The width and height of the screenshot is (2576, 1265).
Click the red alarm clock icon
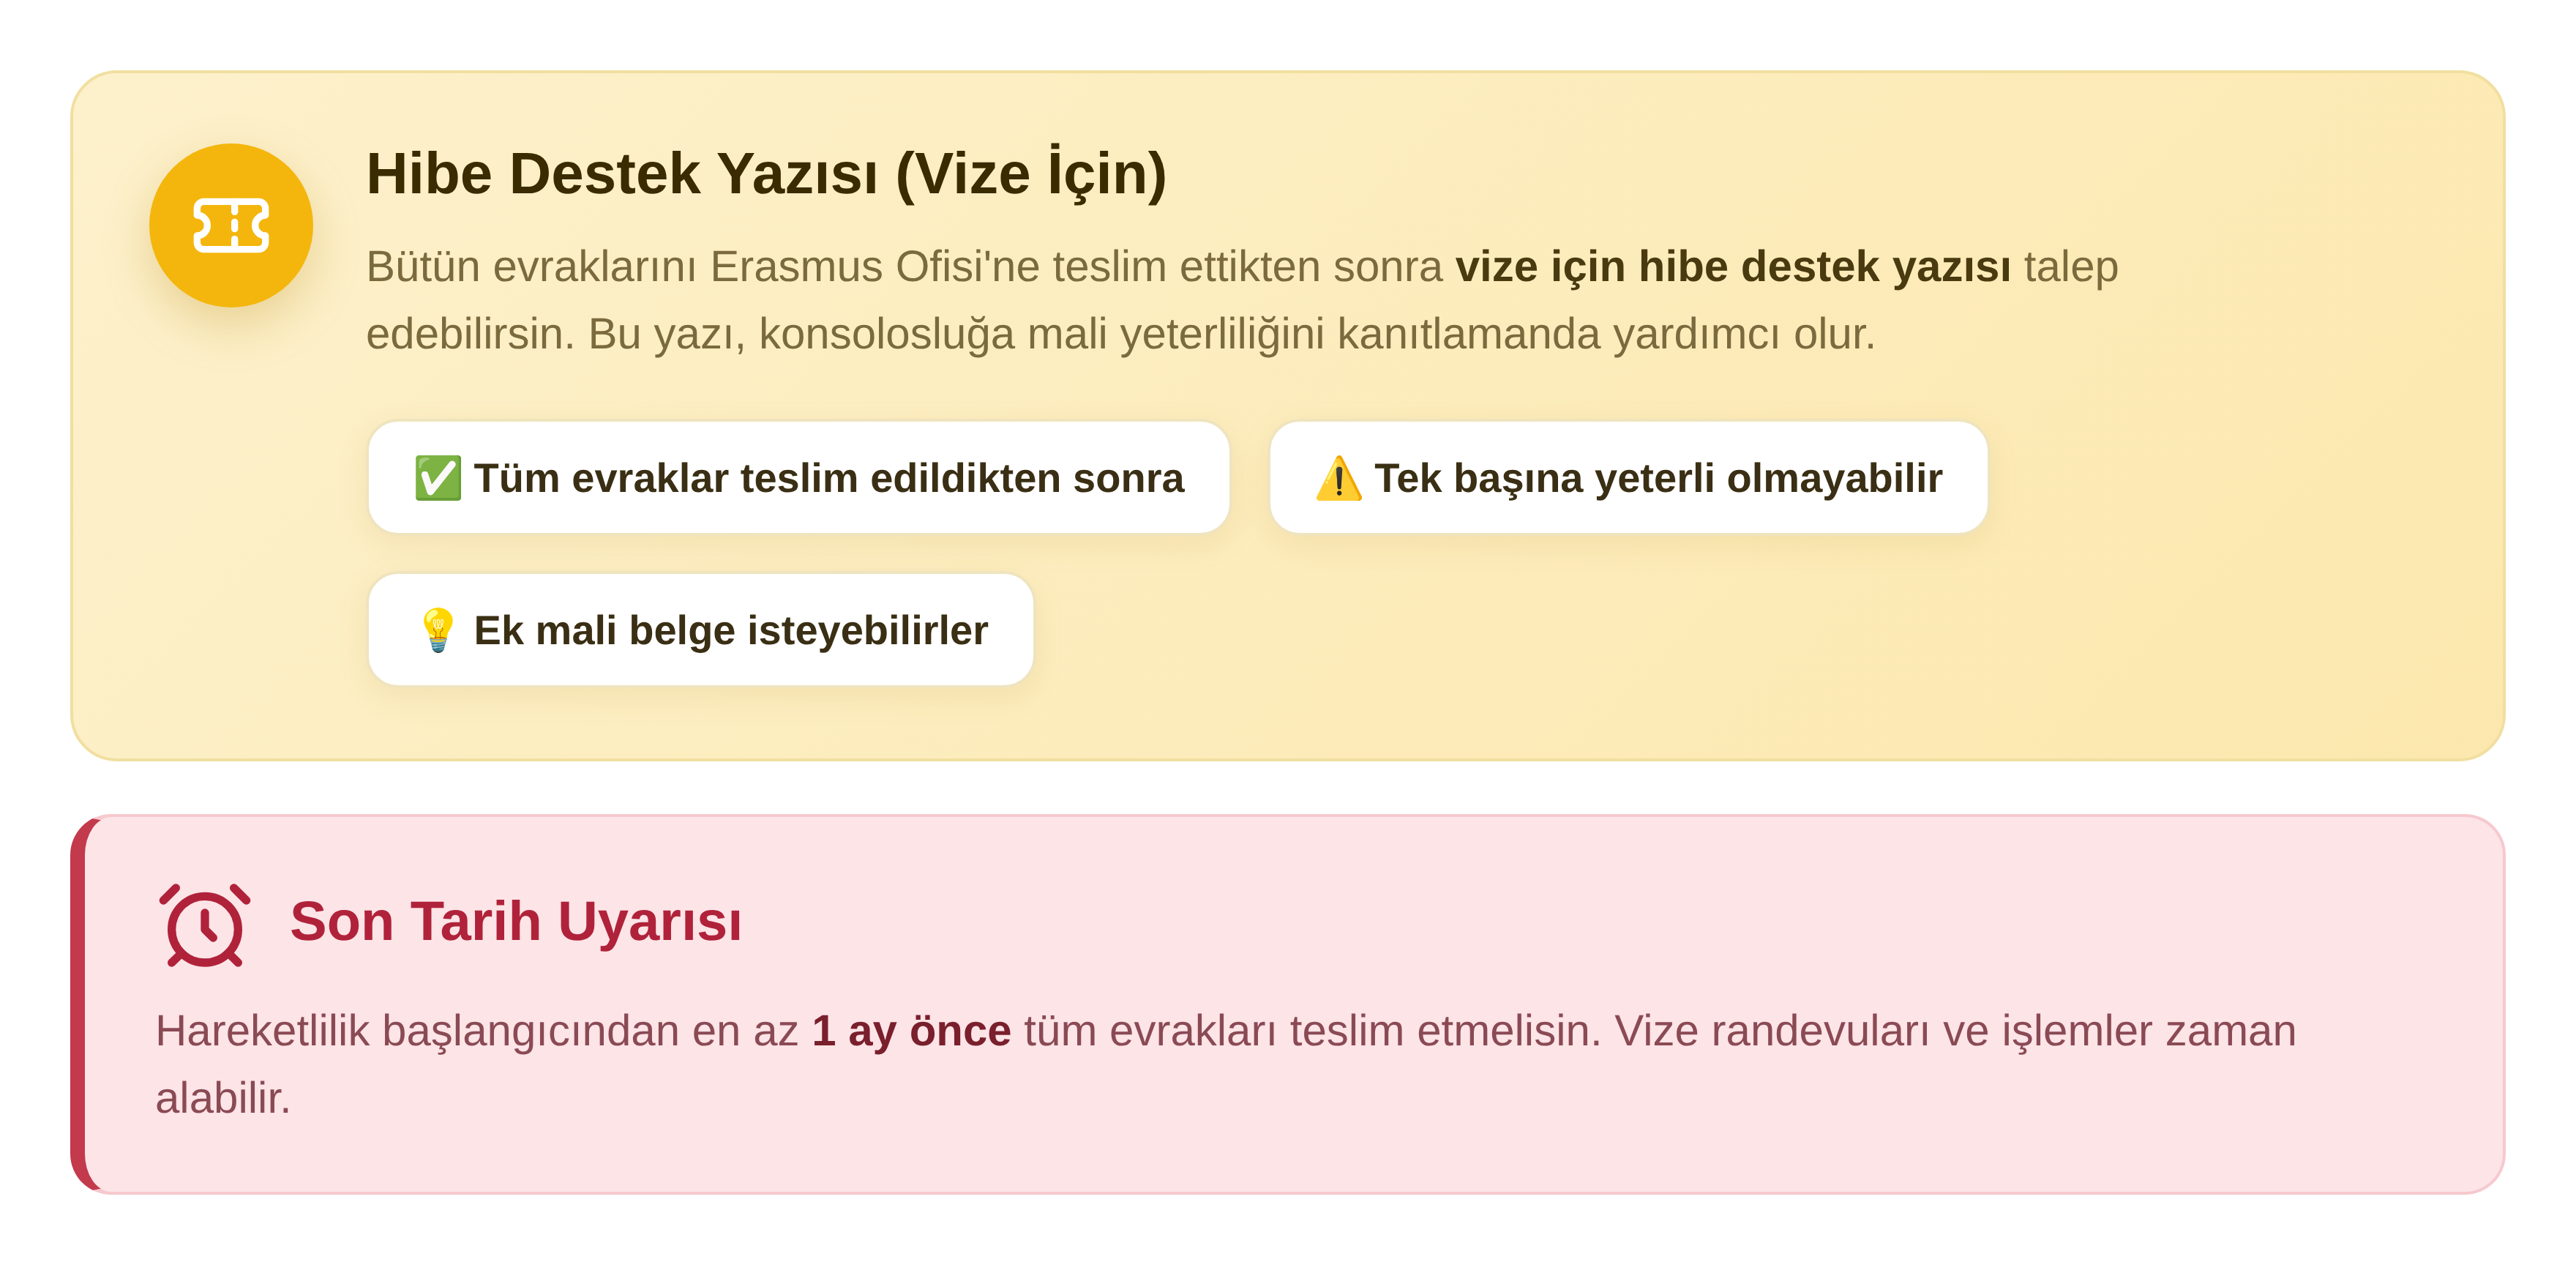[205, 925]
